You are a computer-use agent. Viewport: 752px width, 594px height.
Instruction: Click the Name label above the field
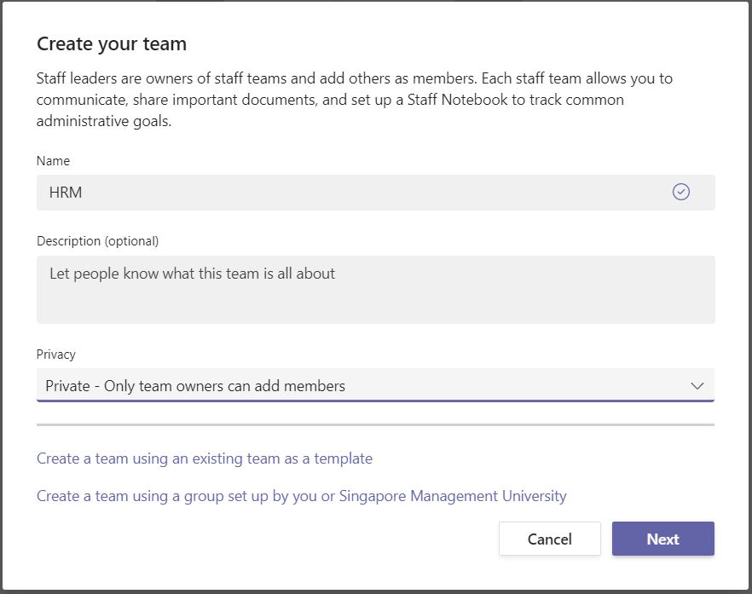coord(53,160)
